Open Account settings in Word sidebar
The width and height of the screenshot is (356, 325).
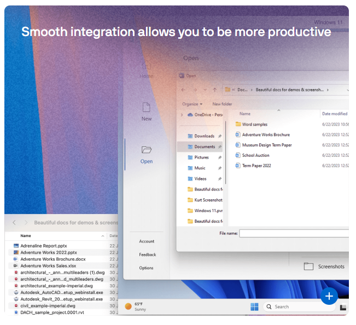pyautogui.click(x=147, y=241)
